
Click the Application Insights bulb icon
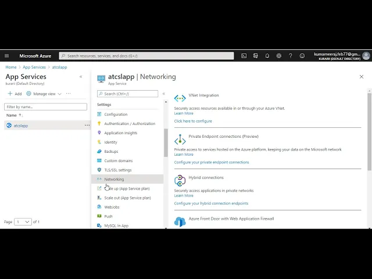click(x=99, y=133)
